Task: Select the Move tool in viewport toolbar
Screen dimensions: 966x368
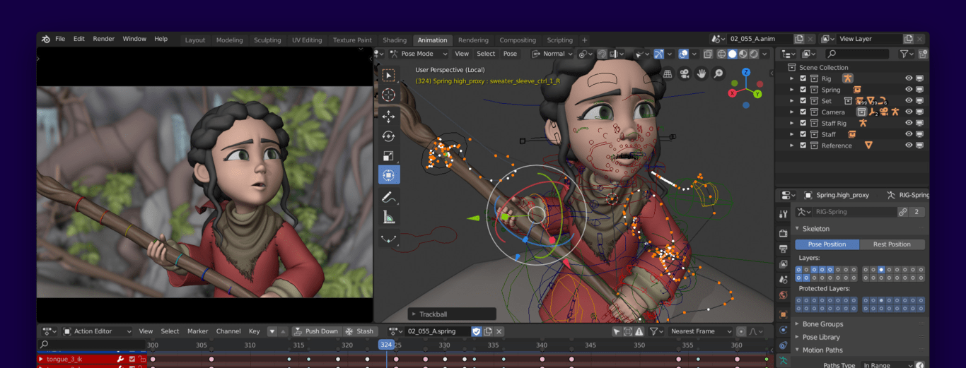Action: point(389,116)
